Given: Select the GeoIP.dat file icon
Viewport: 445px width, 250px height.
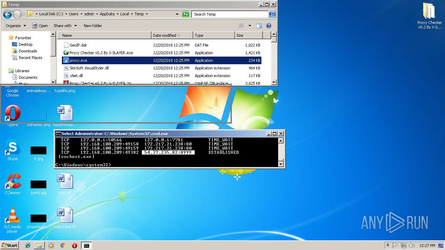Looking at the screenshot, I should coord(66,45).
